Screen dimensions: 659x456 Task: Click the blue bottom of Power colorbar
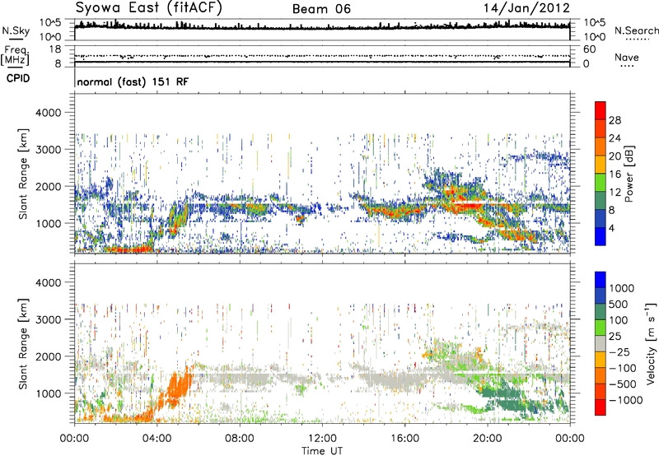[601, 236]
